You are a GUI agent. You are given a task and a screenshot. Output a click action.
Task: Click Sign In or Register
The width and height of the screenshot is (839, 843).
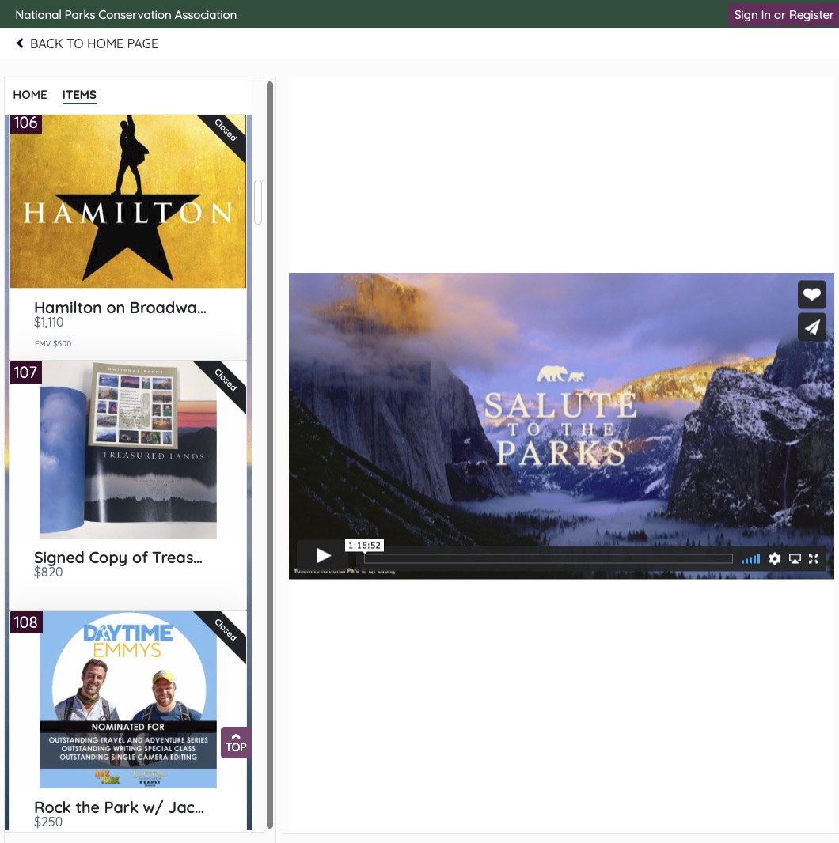pyautogui.click(x=784, y=15)
